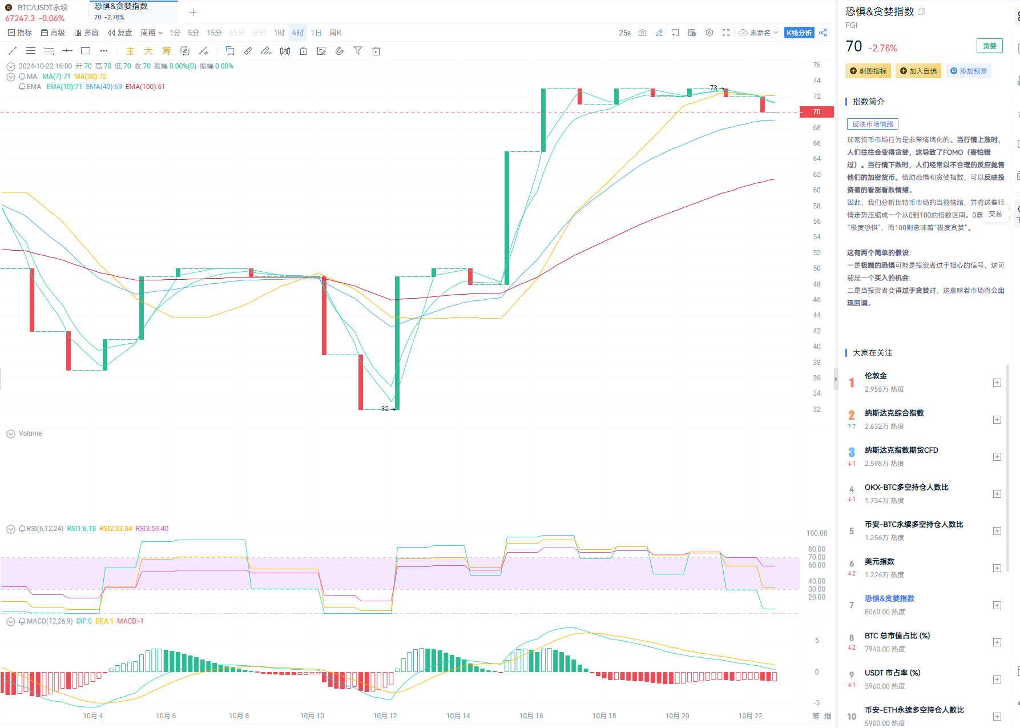Click the magnet snap icon
Screen dimensions: 1020x728
(340, 51)
